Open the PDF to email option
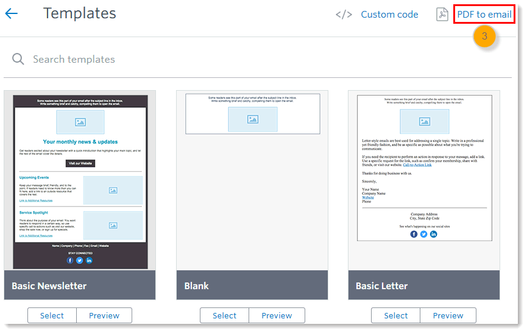 [484, 15]
